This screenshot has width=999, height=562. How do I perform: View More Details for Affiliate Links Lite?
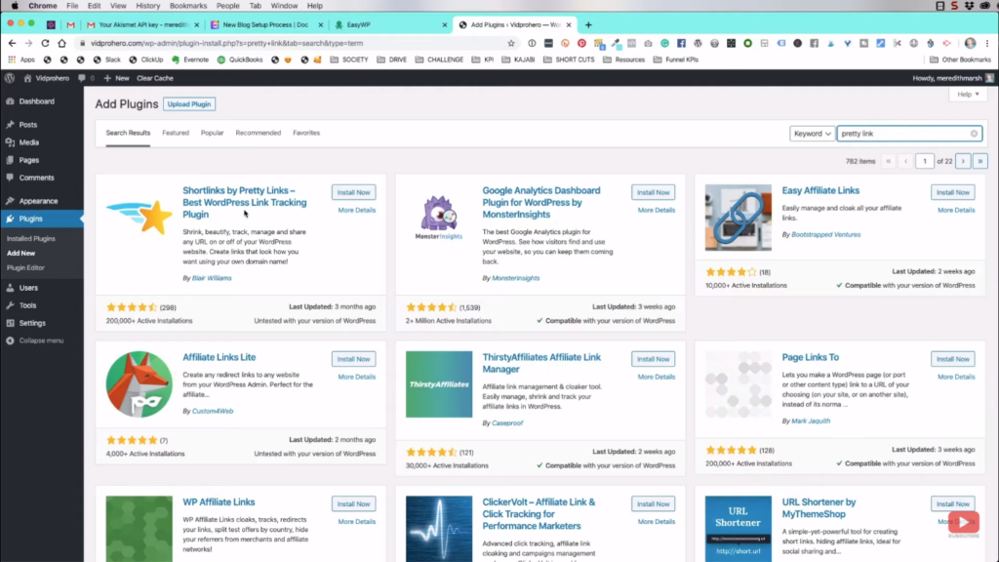pyautogui.click(x=357, y=377)
